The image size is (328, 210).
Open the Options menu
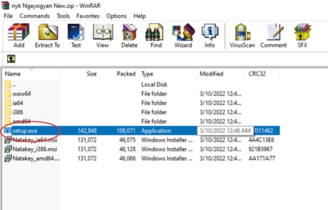point(116,16)
